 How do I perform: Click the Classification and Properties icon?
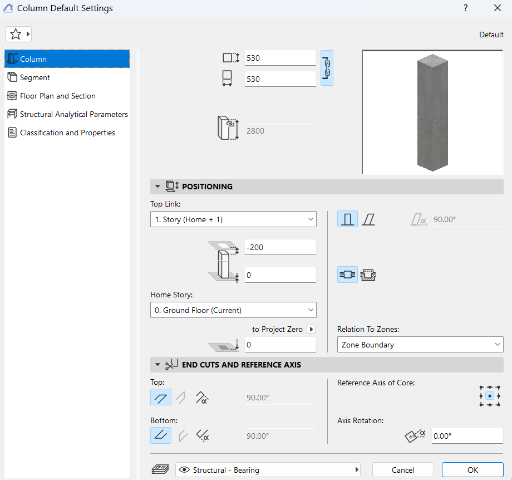[x=12, y=133]
